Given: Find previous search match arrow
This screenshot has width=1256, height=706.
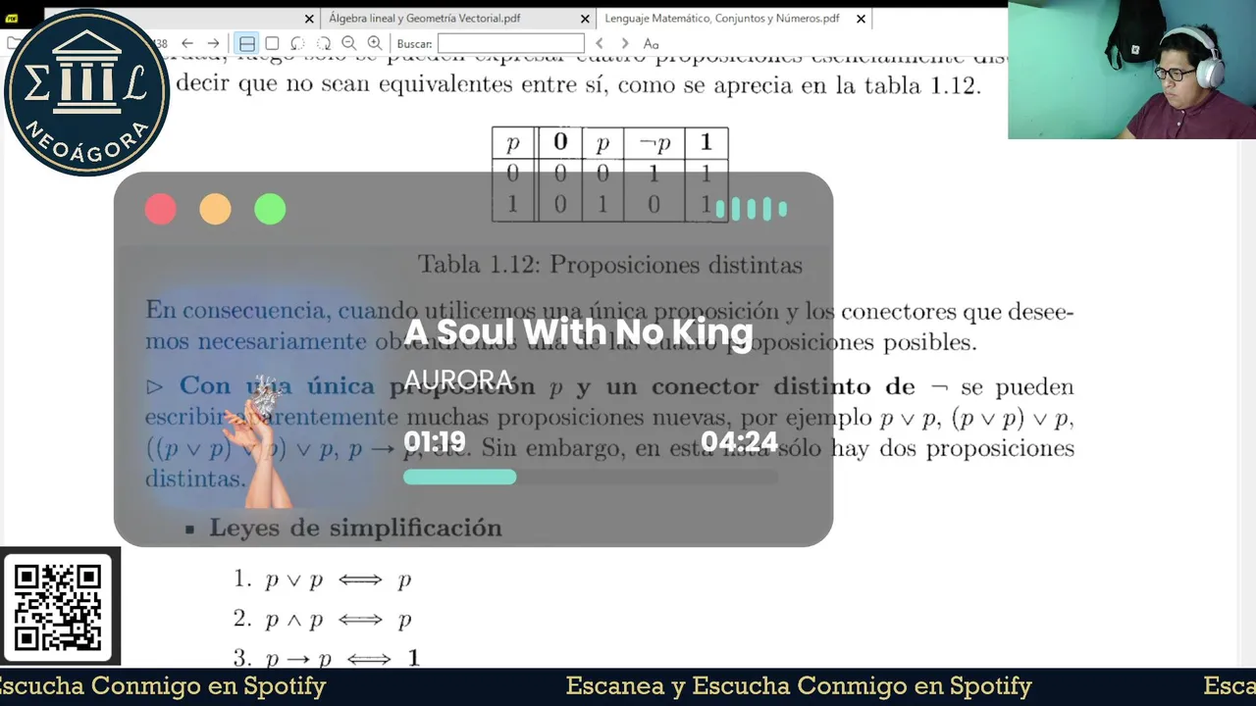Looking at the screenshot, I should coord(600,43).
